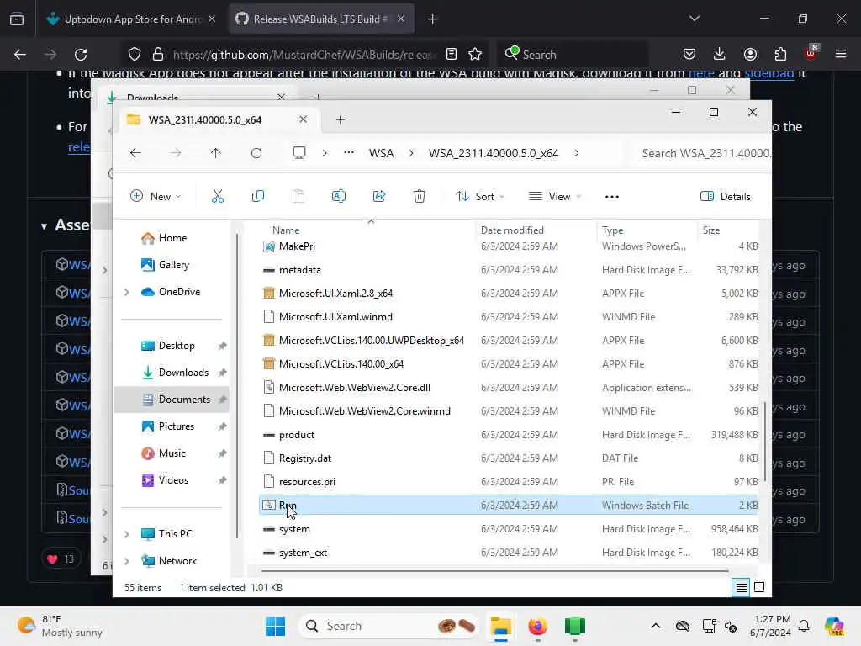
Task: Open the View dropdown menu
Action: pos(554,197)
